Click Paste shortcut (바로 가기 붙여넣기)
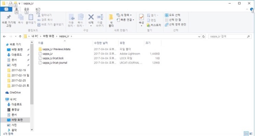 click(x=50, y=25)
